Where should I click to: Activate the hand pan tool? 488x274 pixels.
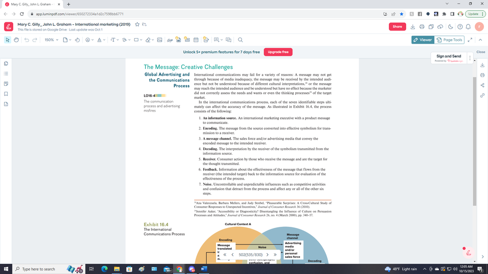(16, 40)
